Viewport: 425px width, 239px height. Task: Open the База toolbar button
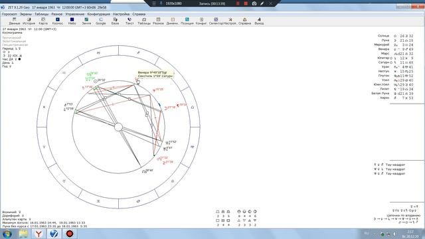click(x=115, y=21)
